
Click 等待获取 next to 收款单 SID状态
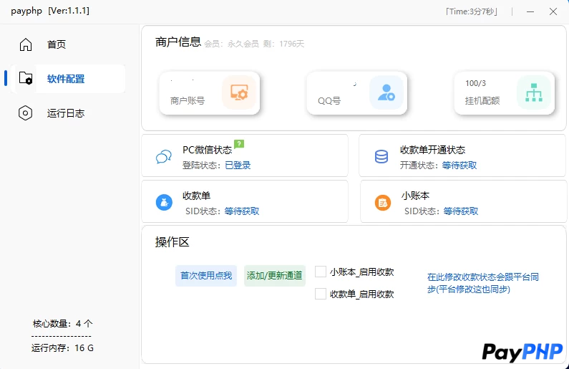[x=242, y=211]
